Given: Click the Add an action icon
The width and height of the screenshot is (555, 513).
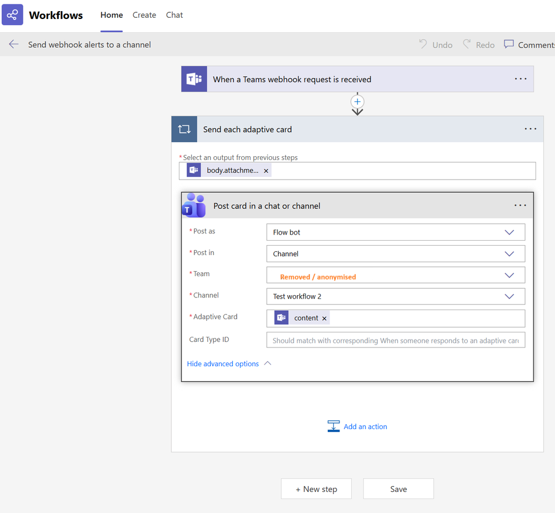Looking at the screenshot, I should click(333, 426).
